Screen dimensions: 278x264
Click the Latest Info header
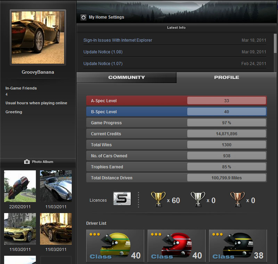(x=176, y=27)
